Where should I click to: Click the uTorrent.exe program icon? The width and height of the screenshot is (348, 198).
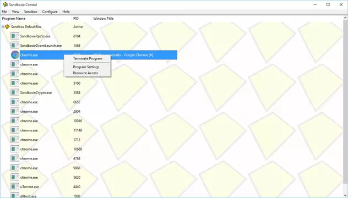pyautogui.click(x=15, y=186)
